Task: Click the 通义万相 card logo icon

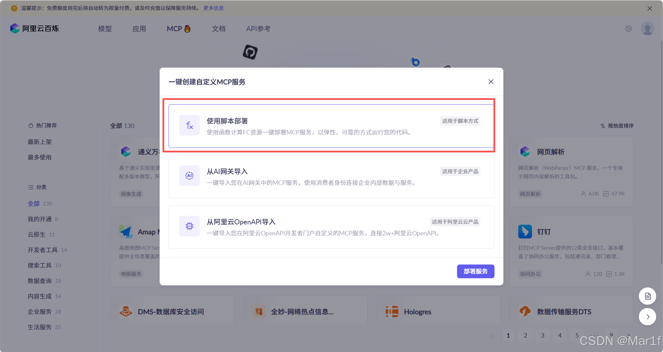Action: (126, 152)
